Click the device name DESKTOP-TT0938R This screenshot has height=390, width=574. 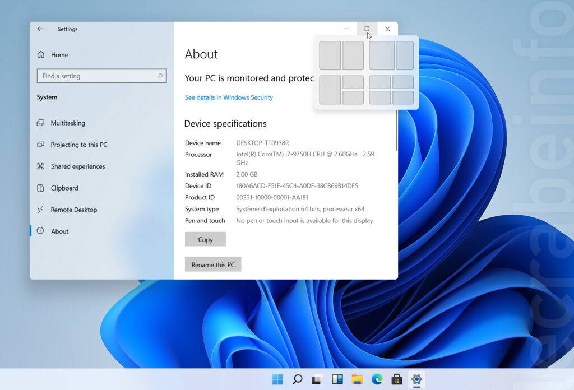(x=262, y=143)
